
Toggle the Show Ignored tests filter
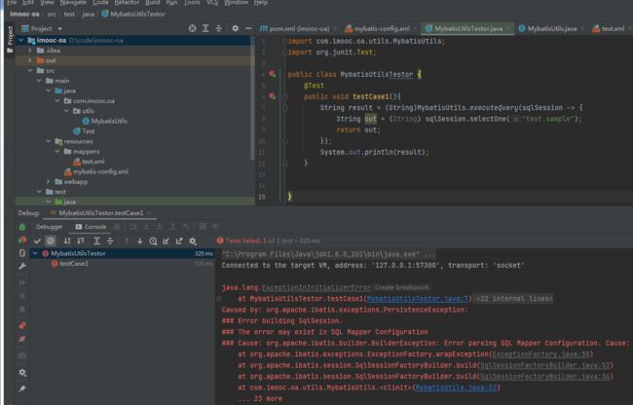pyautogui.click(x=51, y=240)
